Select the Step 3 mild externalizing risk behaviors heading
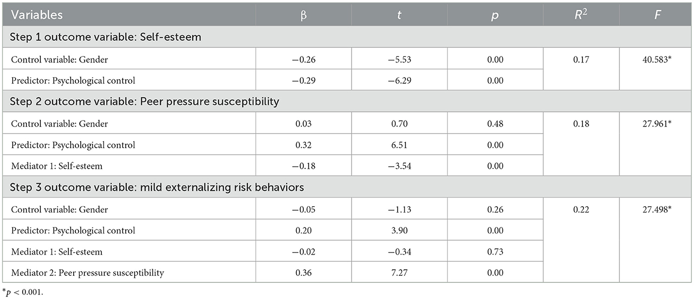Image resolution: width=694 pixels, height=299 pixels. click(157, 188)
